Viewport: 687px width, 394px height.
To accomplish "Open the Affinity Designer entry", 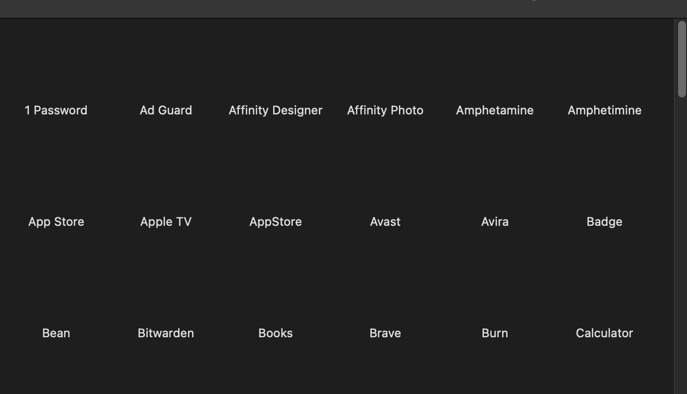I will tap(275, 110).
